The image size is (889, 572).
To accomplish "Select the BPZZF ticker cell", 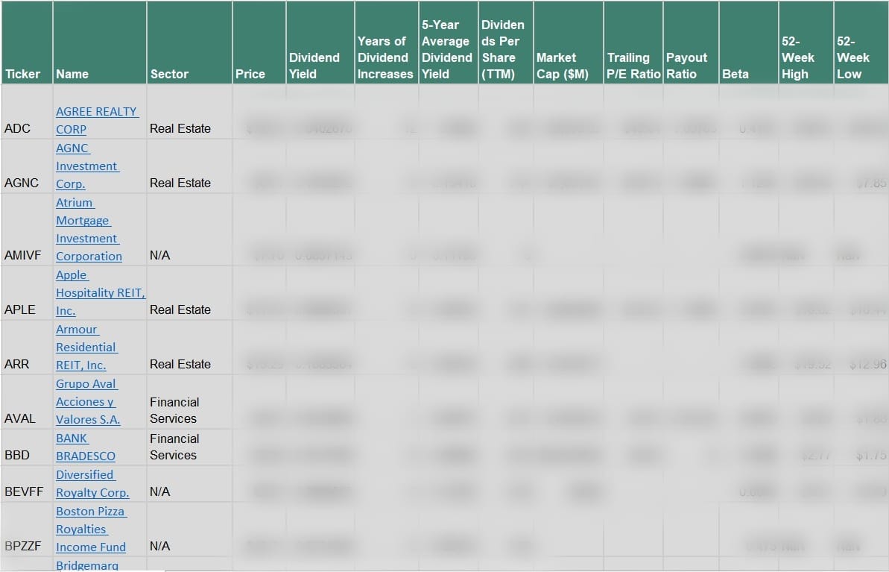I will tap(23, 546).
